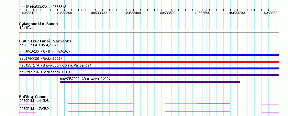Click the right arrow of the ruler

278,10
